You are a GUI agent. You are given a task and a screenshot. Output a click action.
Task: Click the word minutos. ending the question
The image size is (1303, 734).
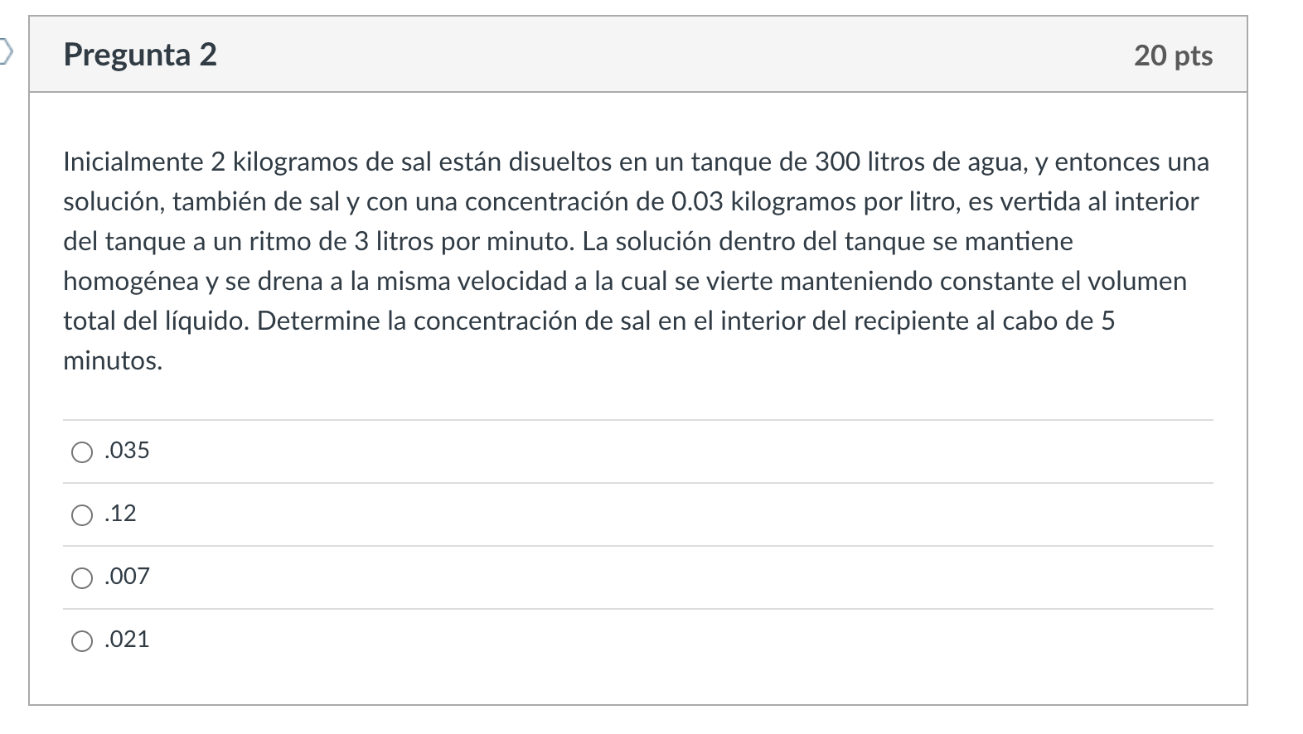tap(114, 361)
